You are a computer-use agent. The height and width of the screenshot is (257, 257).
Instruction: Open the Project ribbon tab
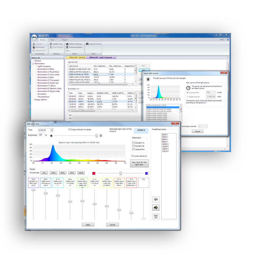coord(64,40)
